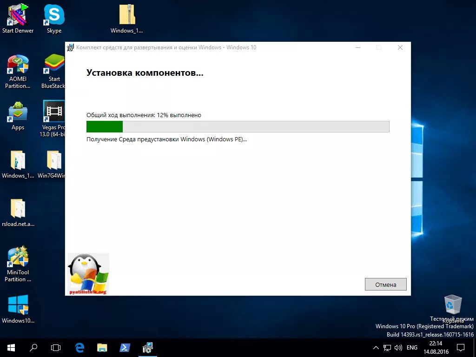Open the Action Center notifications icon
This screenshot has height=357, width=476.
[x=461, y=348]
